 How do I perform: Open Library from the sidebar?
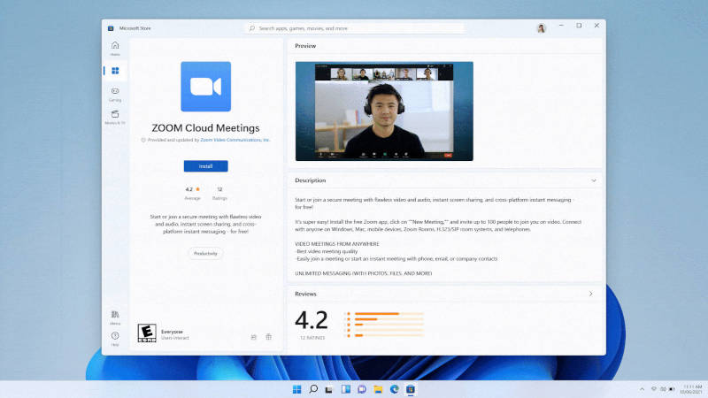tap(115, 317)
